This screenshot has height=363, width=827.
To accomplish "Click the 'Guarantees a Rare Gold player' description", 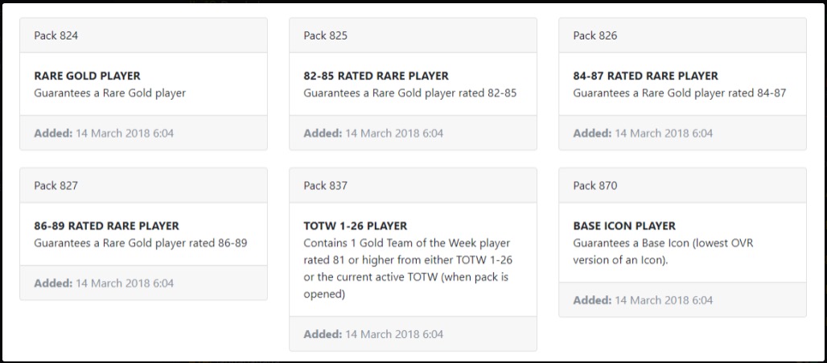I will [x=109, y=93].
